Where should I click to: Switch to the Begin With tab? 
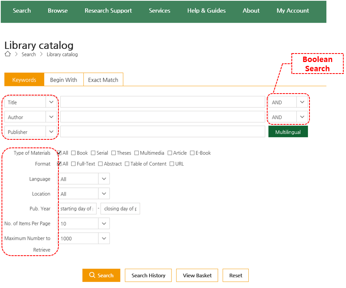coord(63,80)
